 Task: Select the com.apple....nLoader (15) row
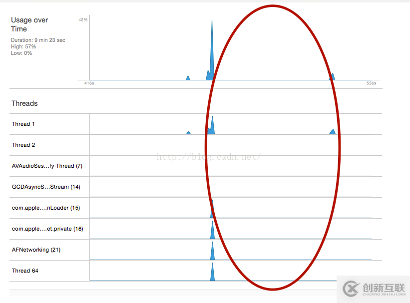point(196,208)
